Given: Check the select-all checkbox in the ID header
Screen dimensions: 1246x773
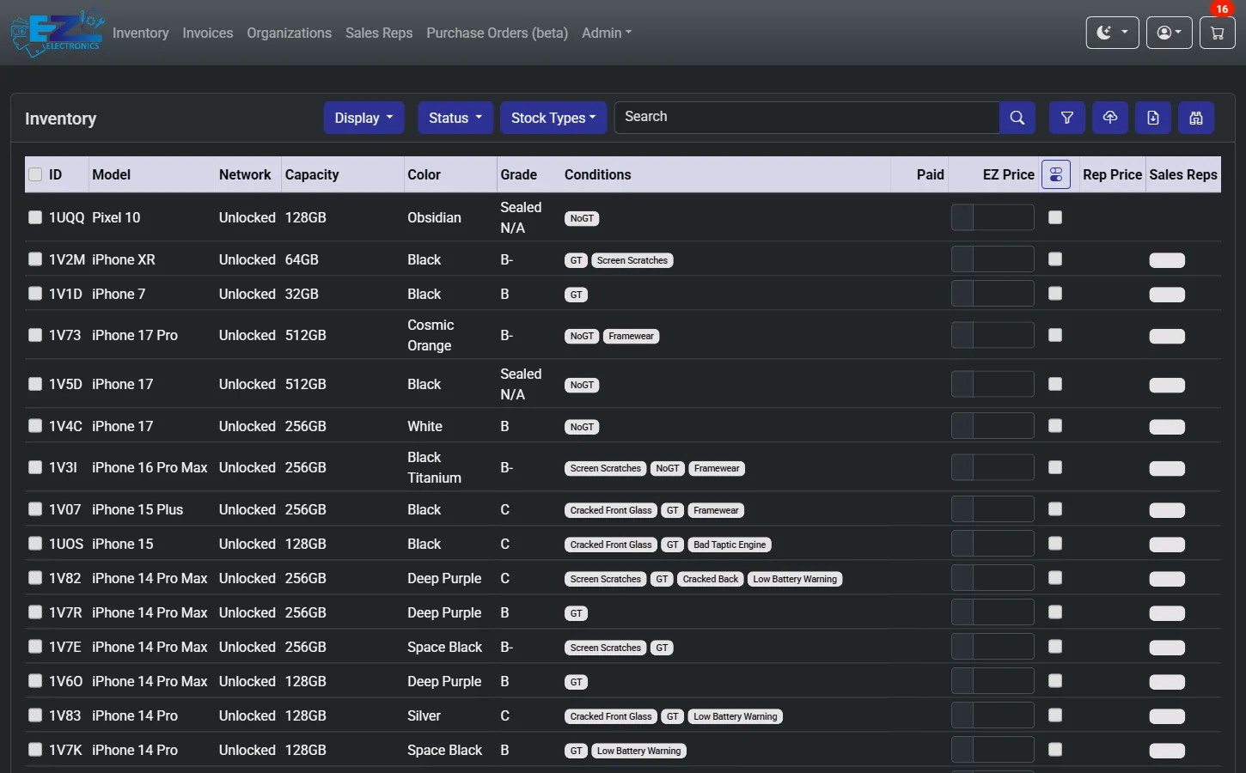Looking at the screenshot, I should click(34, 173).
